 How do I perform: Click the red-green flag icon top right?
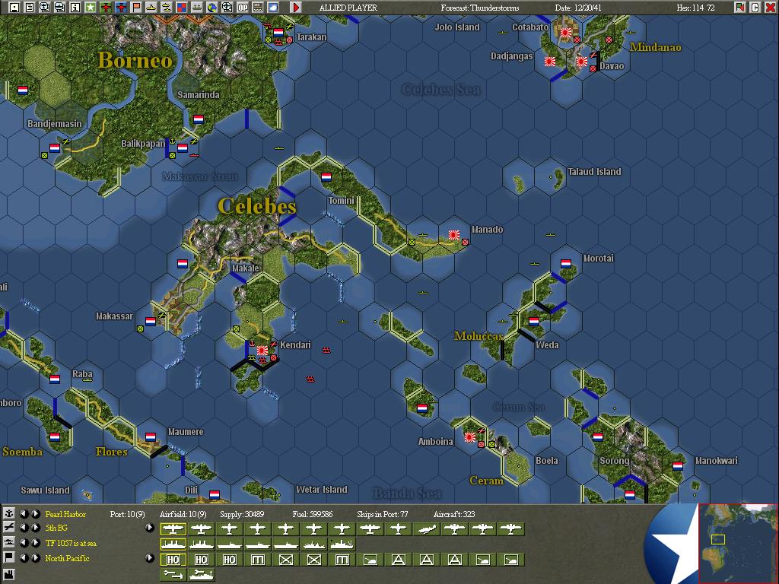coord(740,8)
